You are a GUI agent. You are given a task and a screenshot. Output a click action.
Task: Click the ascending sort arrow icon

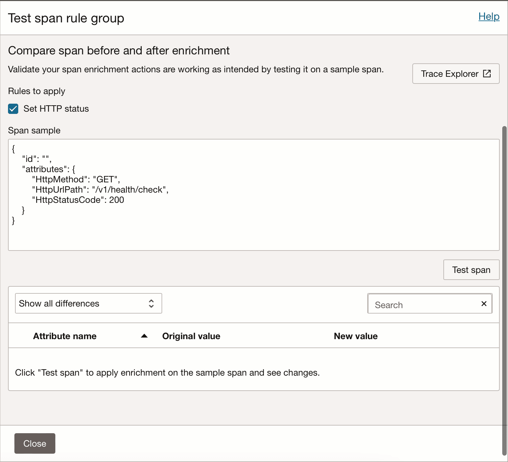144,336
